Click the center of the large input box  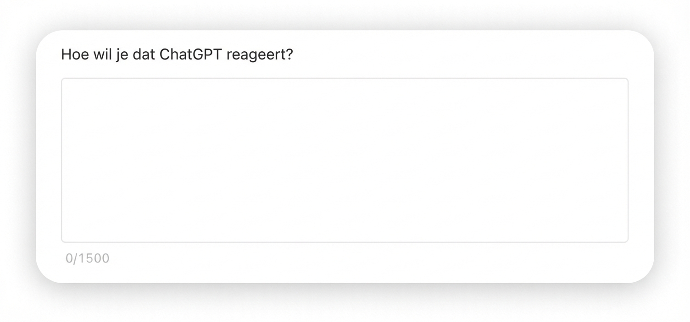tap(344, 160)
